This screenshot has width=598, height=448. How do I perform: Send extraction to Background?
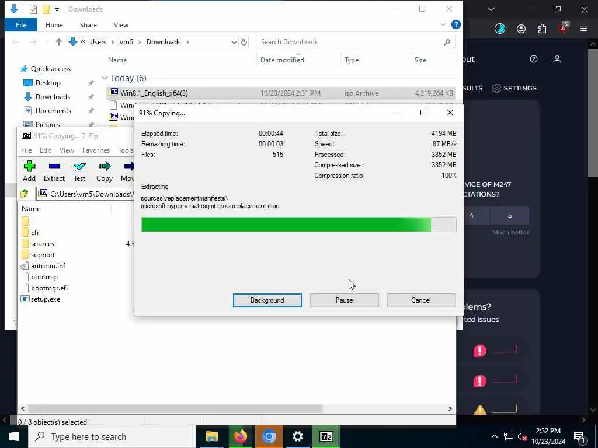(x=267, y=300)
